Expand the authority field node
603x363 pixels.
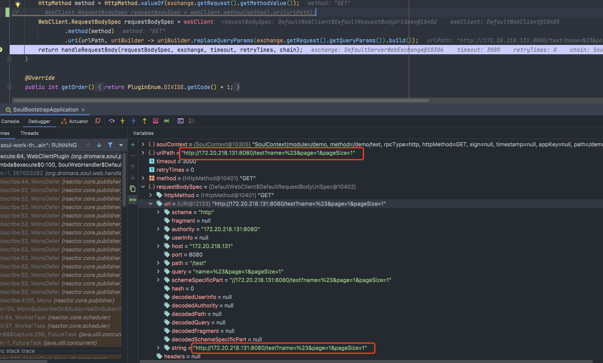[158, 229]
